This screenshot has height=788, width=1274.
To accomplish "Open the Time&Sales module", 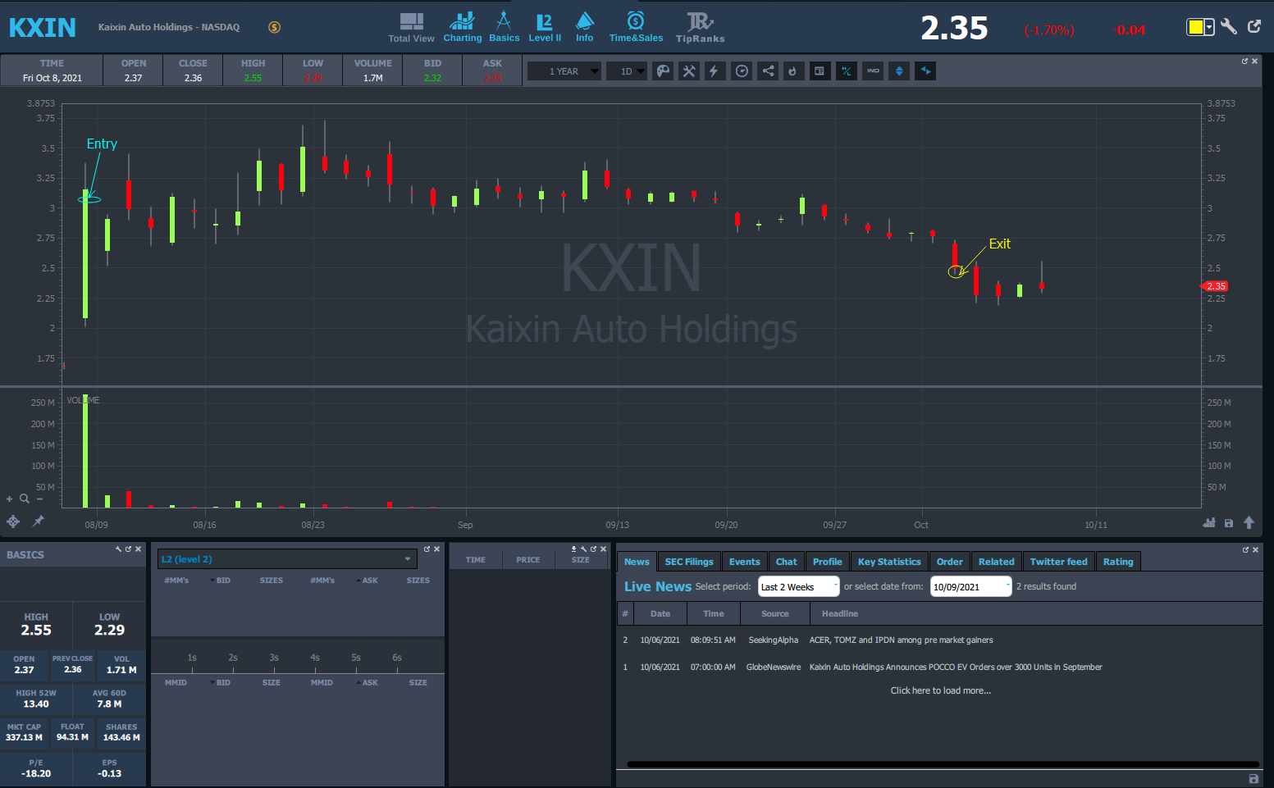I will click(x=636, y=27).
